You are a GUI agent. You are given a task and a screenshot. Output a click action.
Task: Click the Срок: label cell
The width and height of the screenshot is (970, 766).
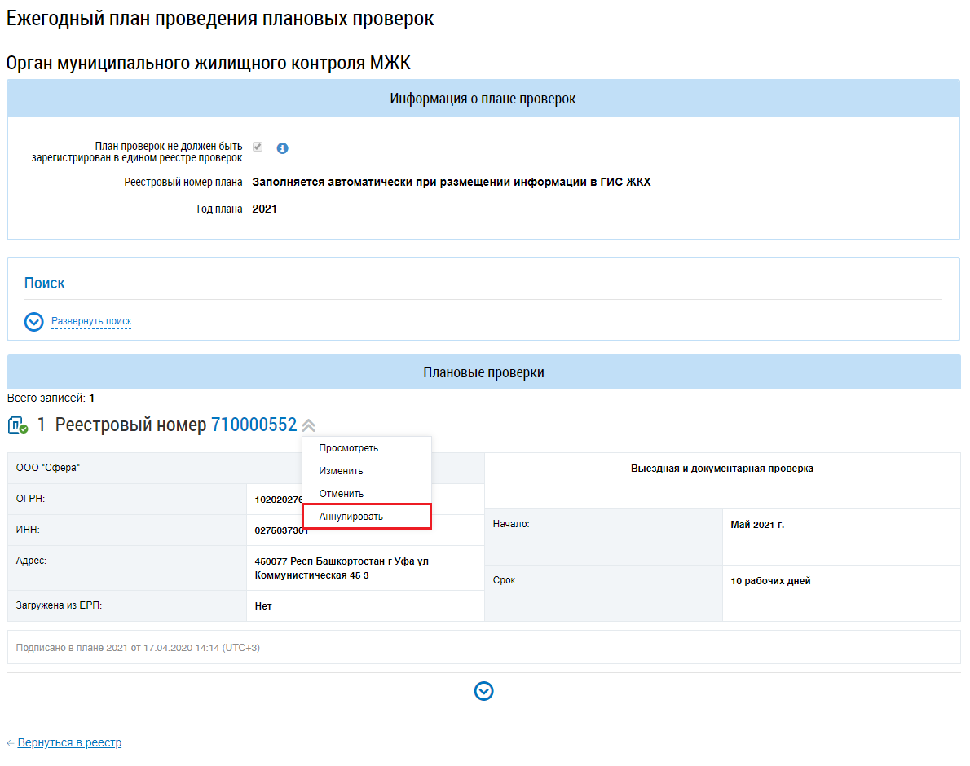coord(604,593)
